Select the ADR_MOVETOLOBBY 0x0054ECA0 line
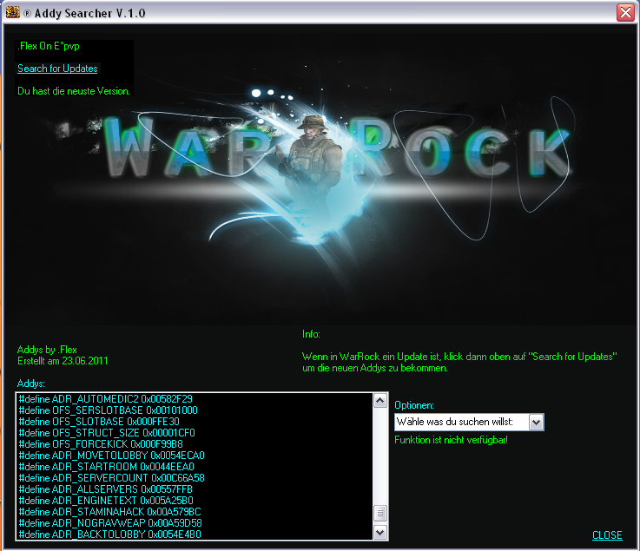The image size is (640, 551). pos(111,456)
